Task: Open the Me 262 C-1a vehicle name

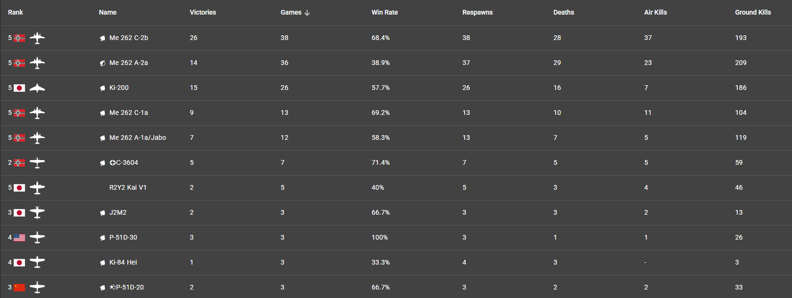Action: [x=128, y=113]
